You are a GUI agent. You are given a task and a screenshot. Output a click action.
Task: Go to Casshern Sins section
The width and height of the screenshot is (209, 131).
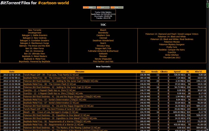tap(103, 35)
